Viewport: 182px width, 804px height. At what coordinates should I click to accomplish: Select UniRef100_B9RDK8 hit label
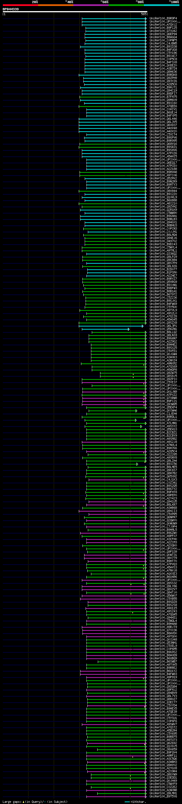click(163, 75)
